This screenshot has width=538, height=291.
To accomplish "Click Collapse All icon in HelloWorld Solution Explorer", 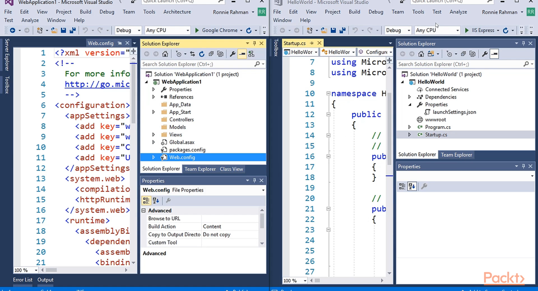I will [x=463, y=54].
